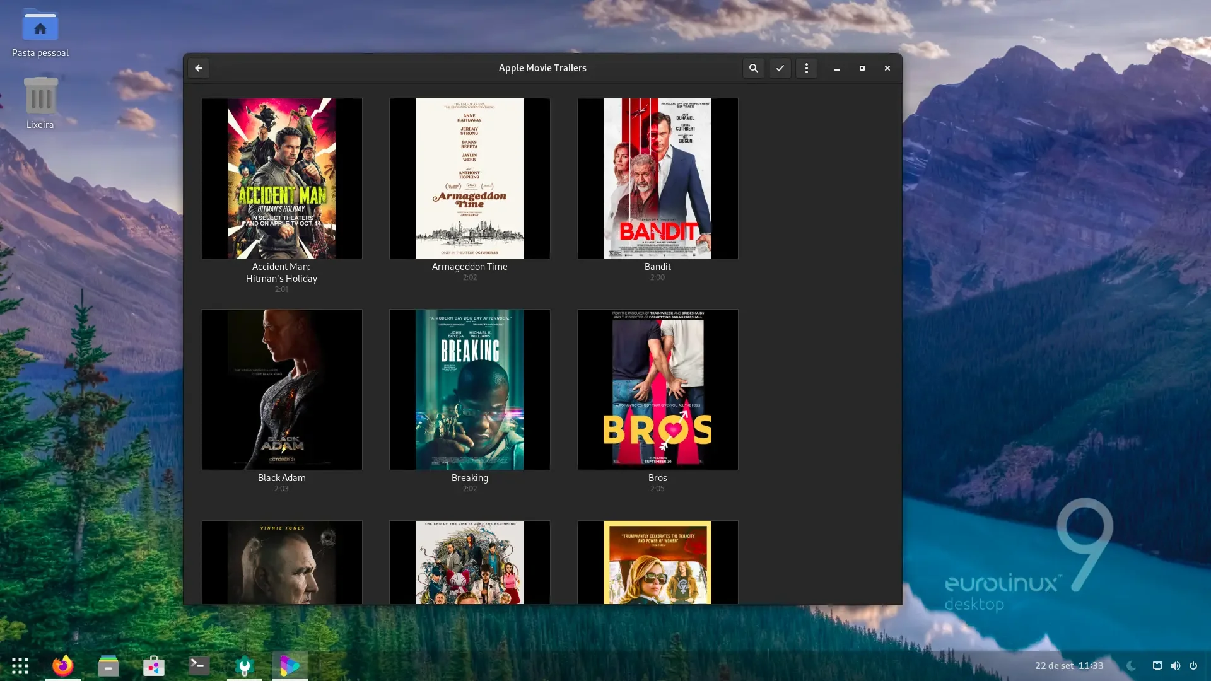Launch Firefox from the taskbar

click(x=63, y=666)
